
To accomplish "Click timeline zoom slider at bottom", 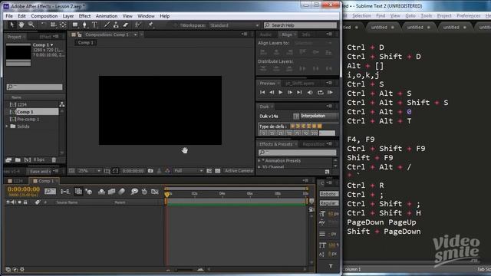I will (185, 269).
